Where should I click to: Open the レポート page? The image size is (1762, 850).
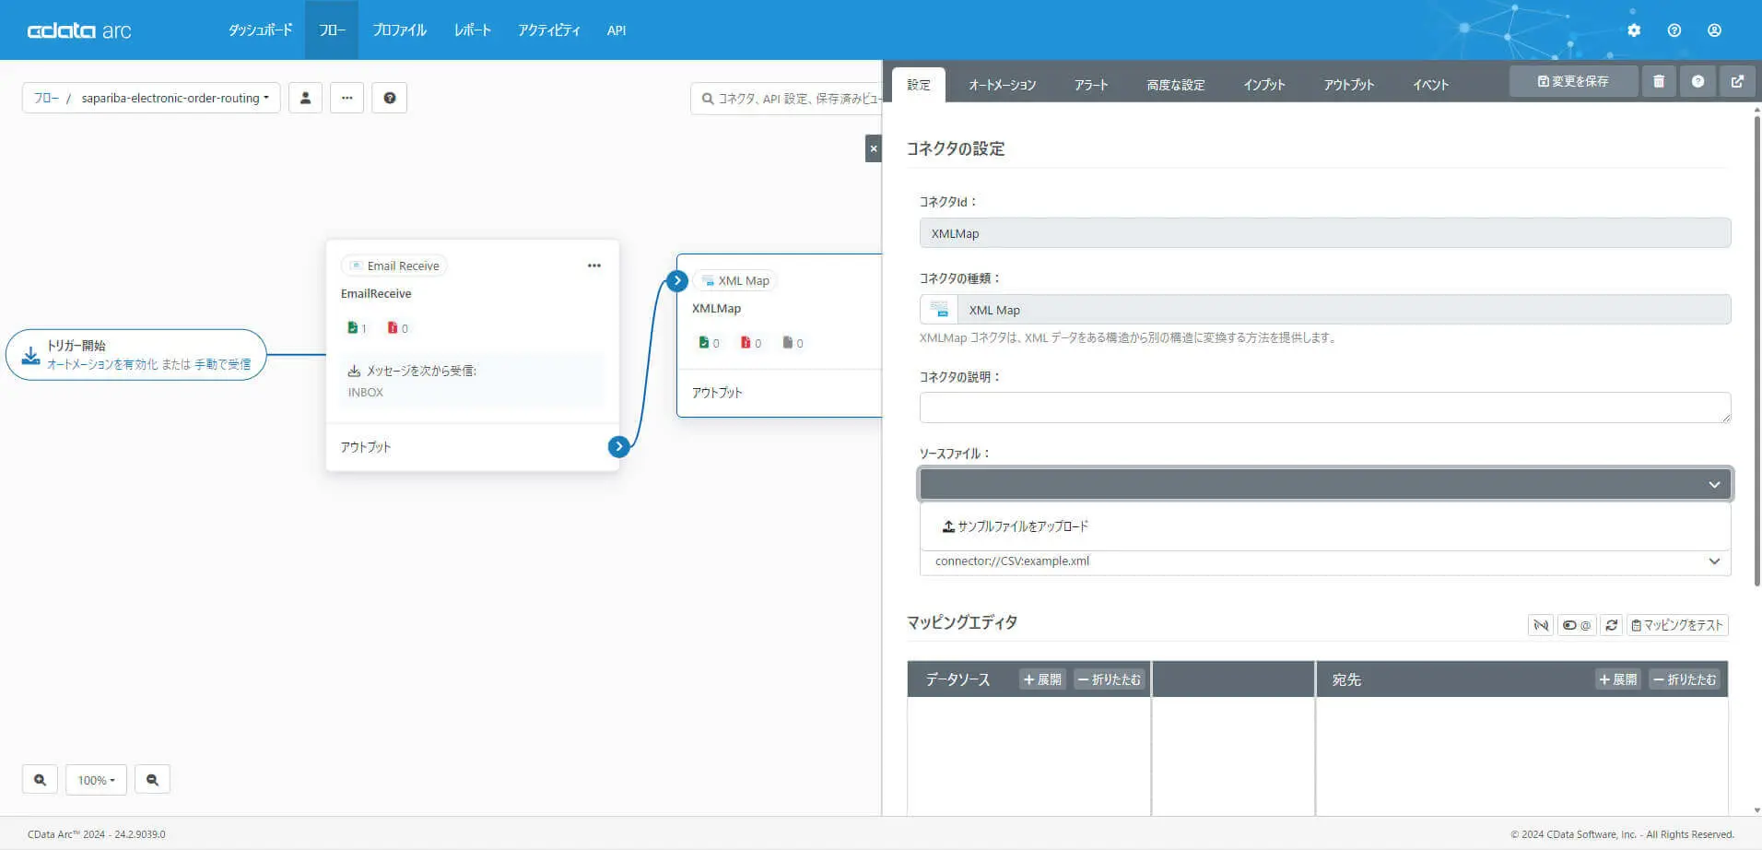click(472, 30)
